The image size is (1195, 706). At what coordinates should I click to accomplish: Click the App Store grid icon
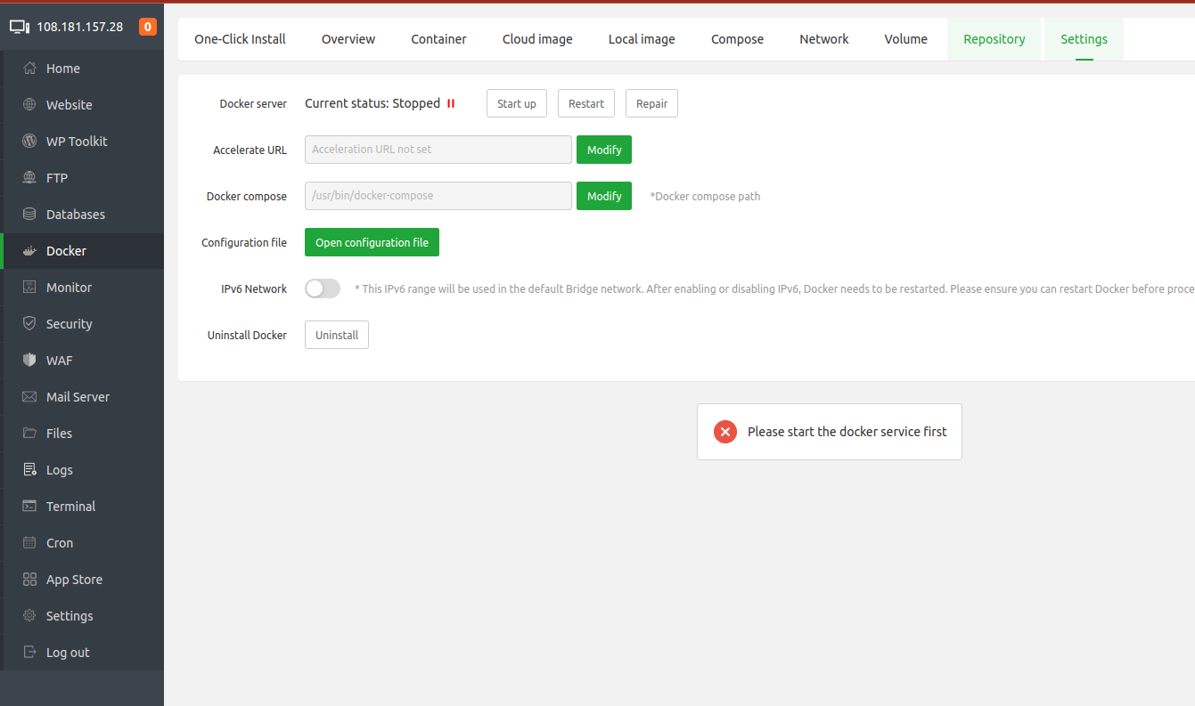[29, 580]
